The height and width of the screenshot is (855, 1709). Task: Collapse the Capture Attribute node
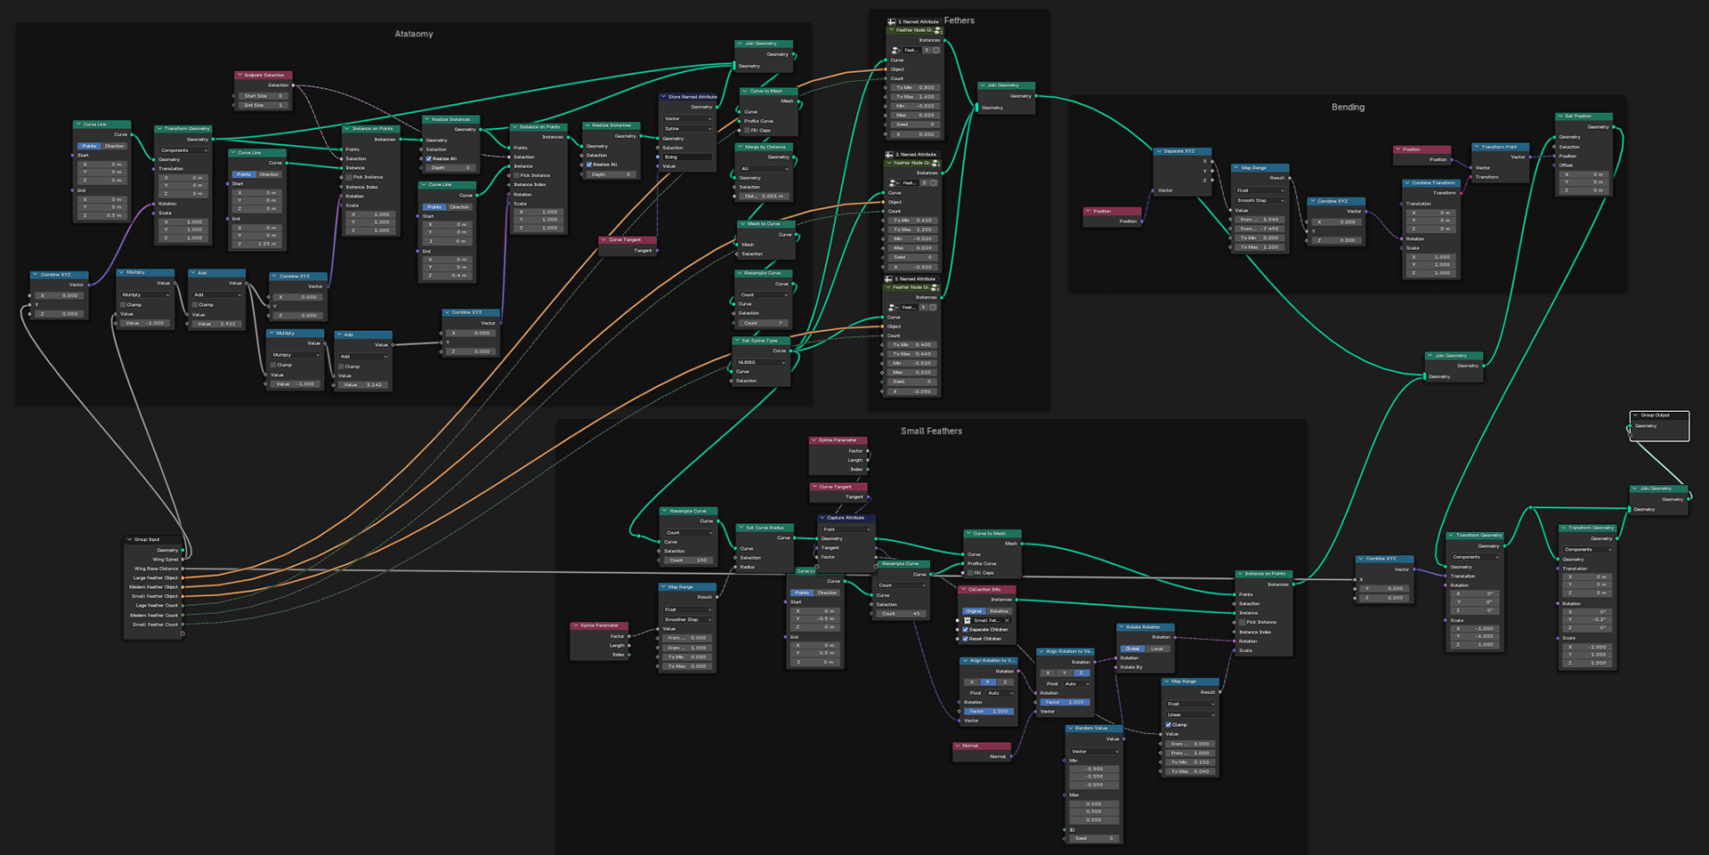822,518
